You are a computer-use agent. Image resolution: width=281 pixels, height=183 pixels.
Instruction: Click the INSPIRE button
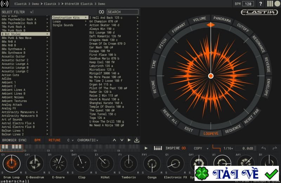[172, 148]
